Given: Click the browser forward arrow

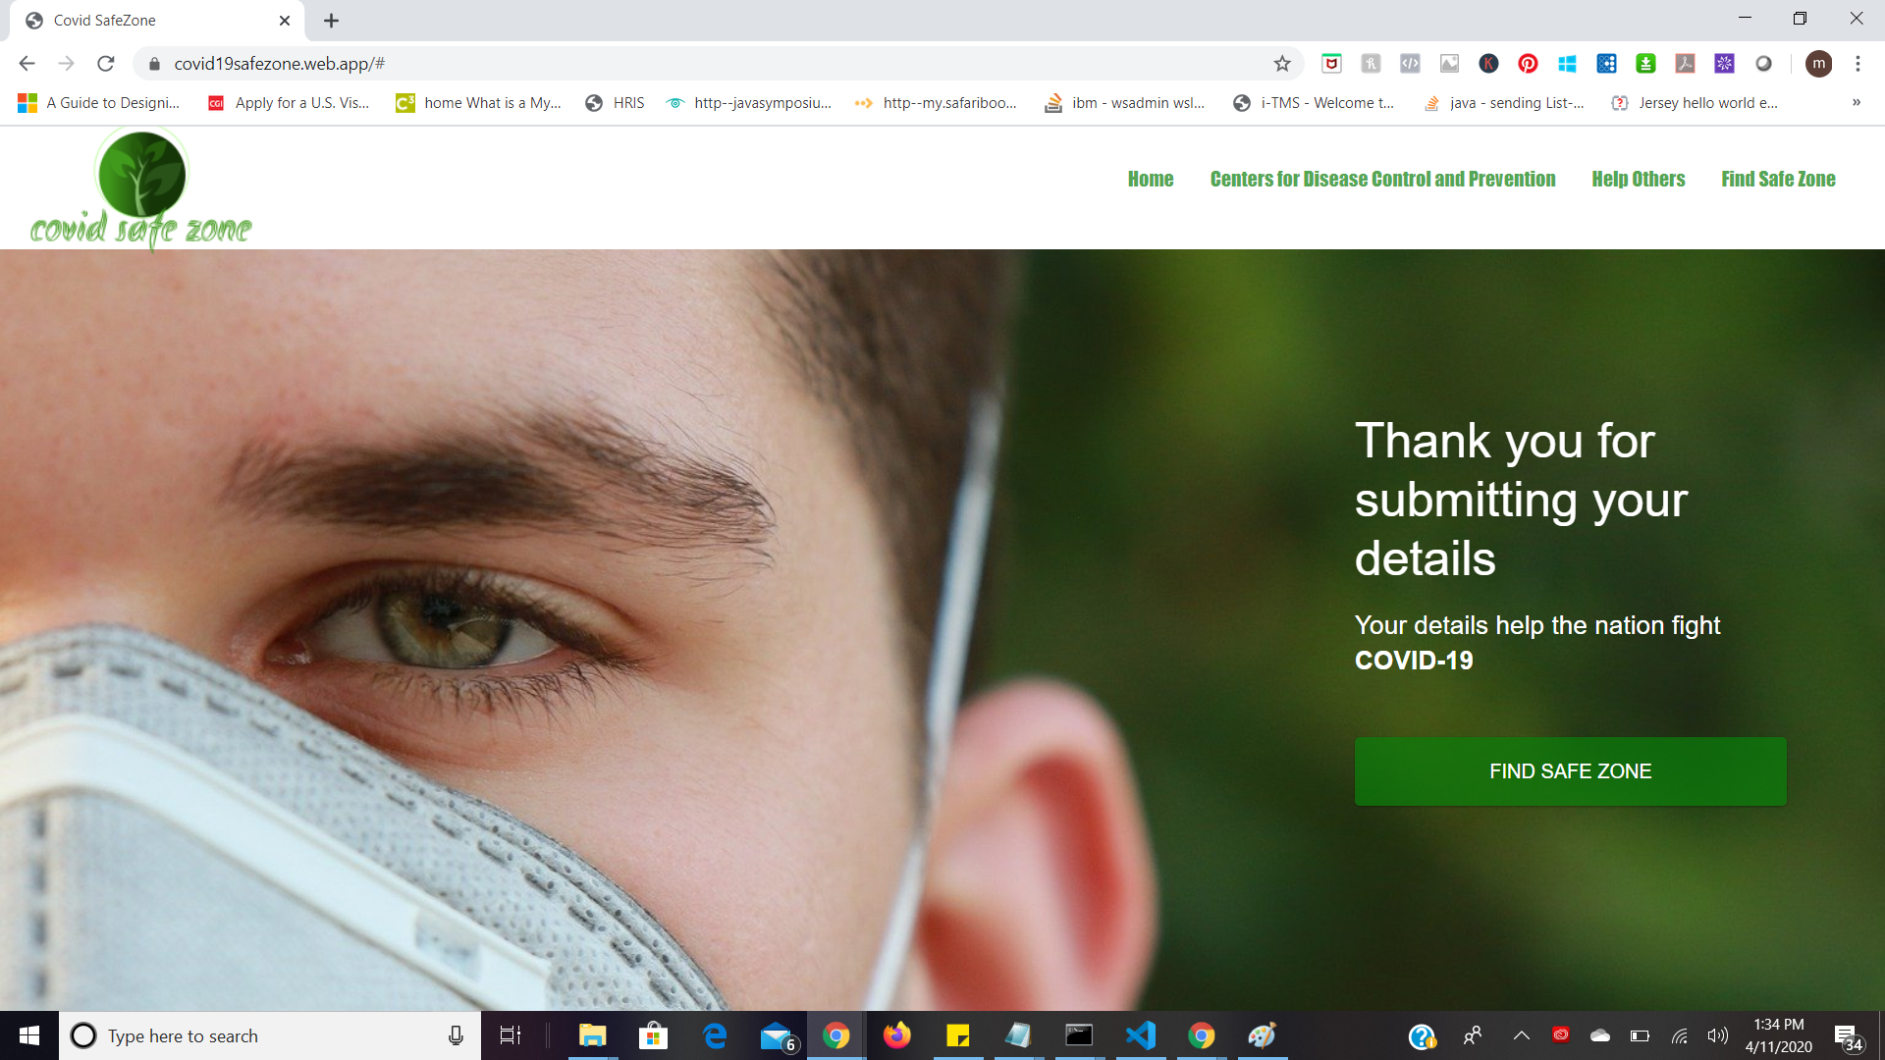Looking at the screenshot, I should click(x=66, y=64).
